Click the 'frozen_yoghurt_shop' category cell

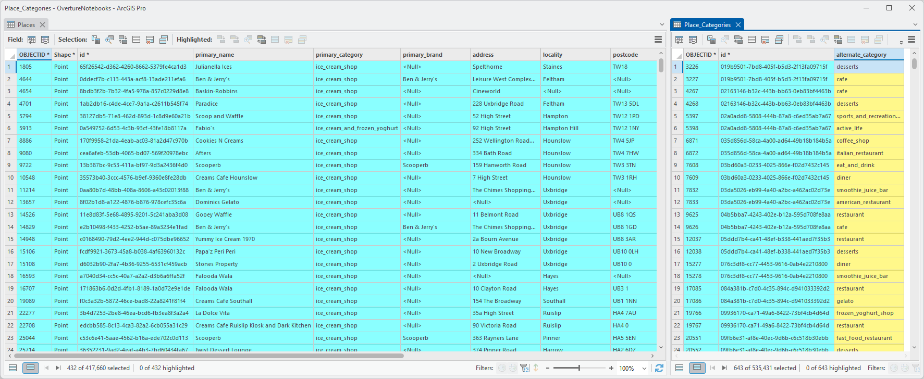click(x=869, y=313)
